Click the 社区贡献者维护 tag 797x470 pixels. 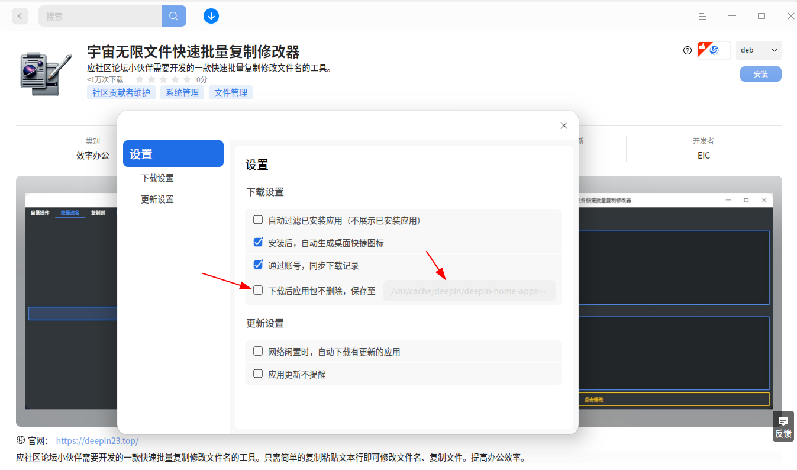click(x=121, y=92)
